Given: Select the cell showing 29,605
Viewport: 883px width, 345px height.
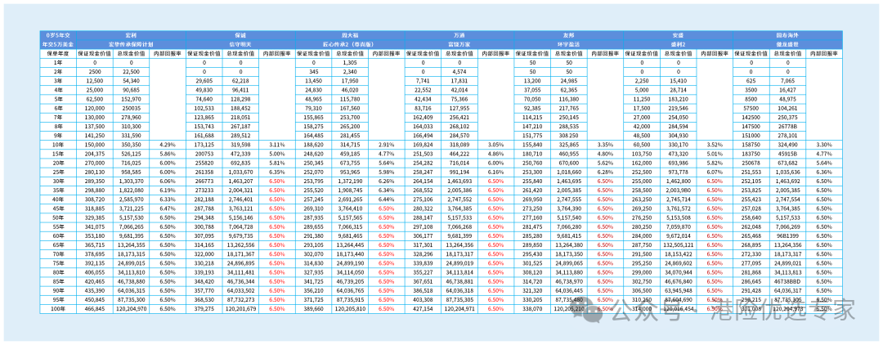Looking at the screenshot, I should [x=204, y=80].
